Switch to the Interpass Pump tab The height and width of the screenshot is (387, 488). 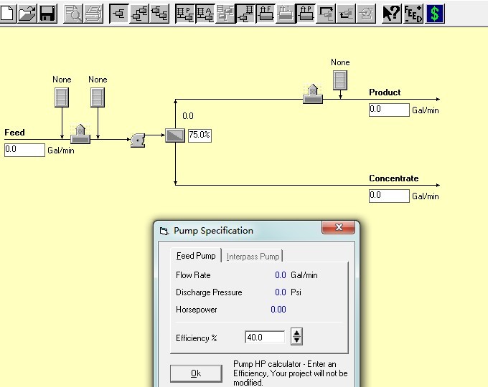click(x=253, y=257)
